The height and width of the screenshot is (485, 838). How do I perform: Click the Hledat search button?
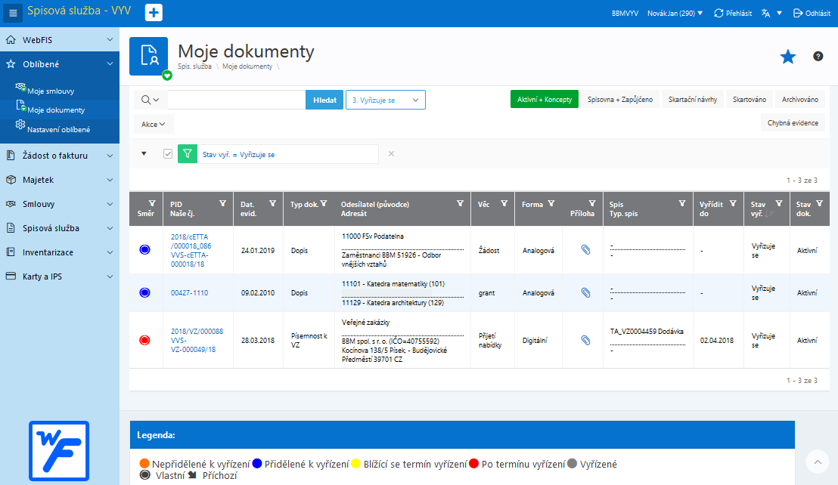[x=324, y=100]
